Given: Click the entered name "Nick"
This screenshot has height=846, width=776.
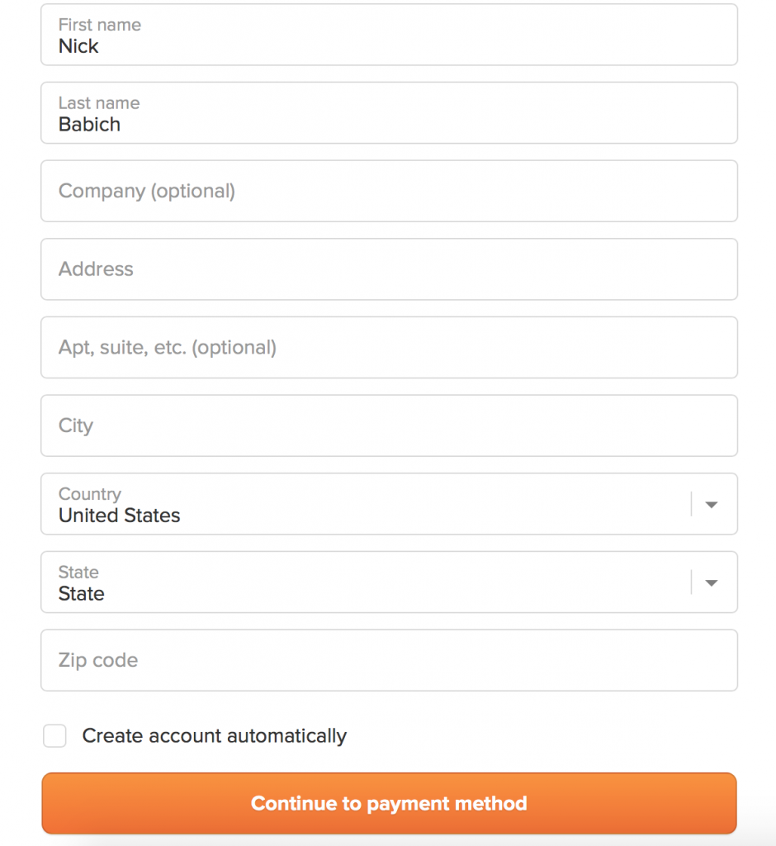Looking at the screenshot, I should click(78, 46).
